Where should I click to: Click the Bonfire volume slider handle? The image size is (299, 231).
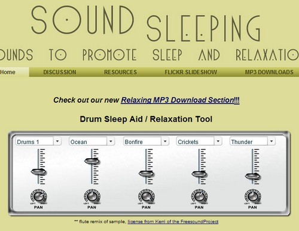[x=147, y=174]
